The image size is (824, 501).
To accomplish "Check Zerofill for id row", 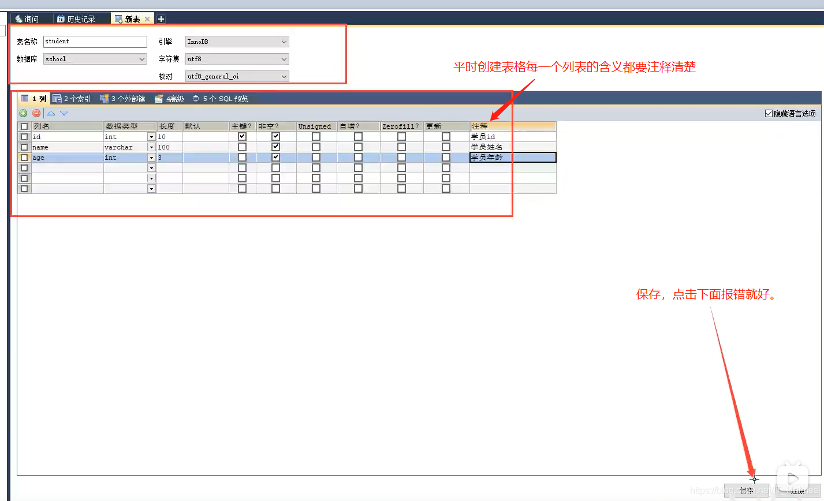I will coord(401,137).
